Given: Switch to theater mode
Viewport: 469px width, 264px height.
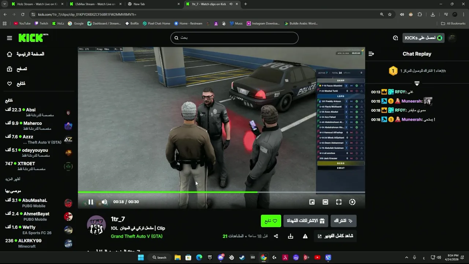Looking at the screenshot, I should (x=325, y=202).
